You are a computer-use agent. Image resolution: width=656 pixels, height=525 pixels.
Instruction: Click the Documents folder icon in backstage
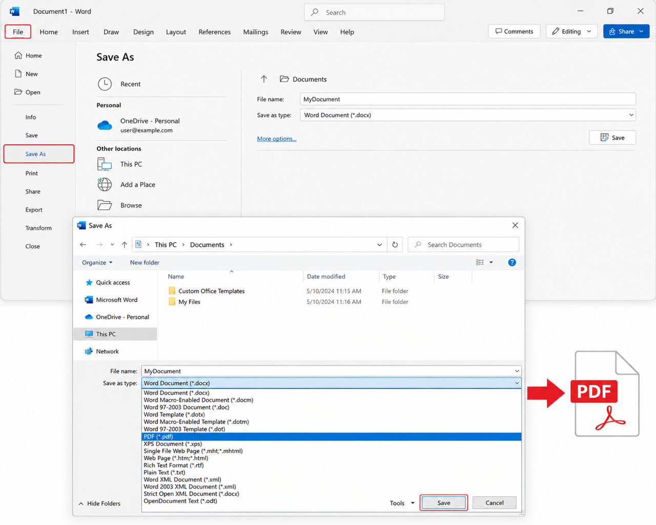pos(284,79)
